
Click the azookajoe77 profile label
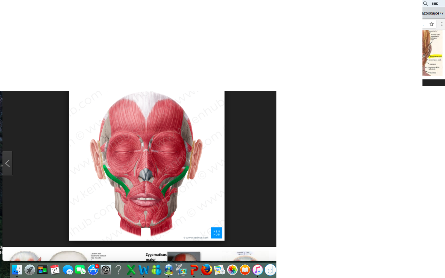tap(433, 13)
